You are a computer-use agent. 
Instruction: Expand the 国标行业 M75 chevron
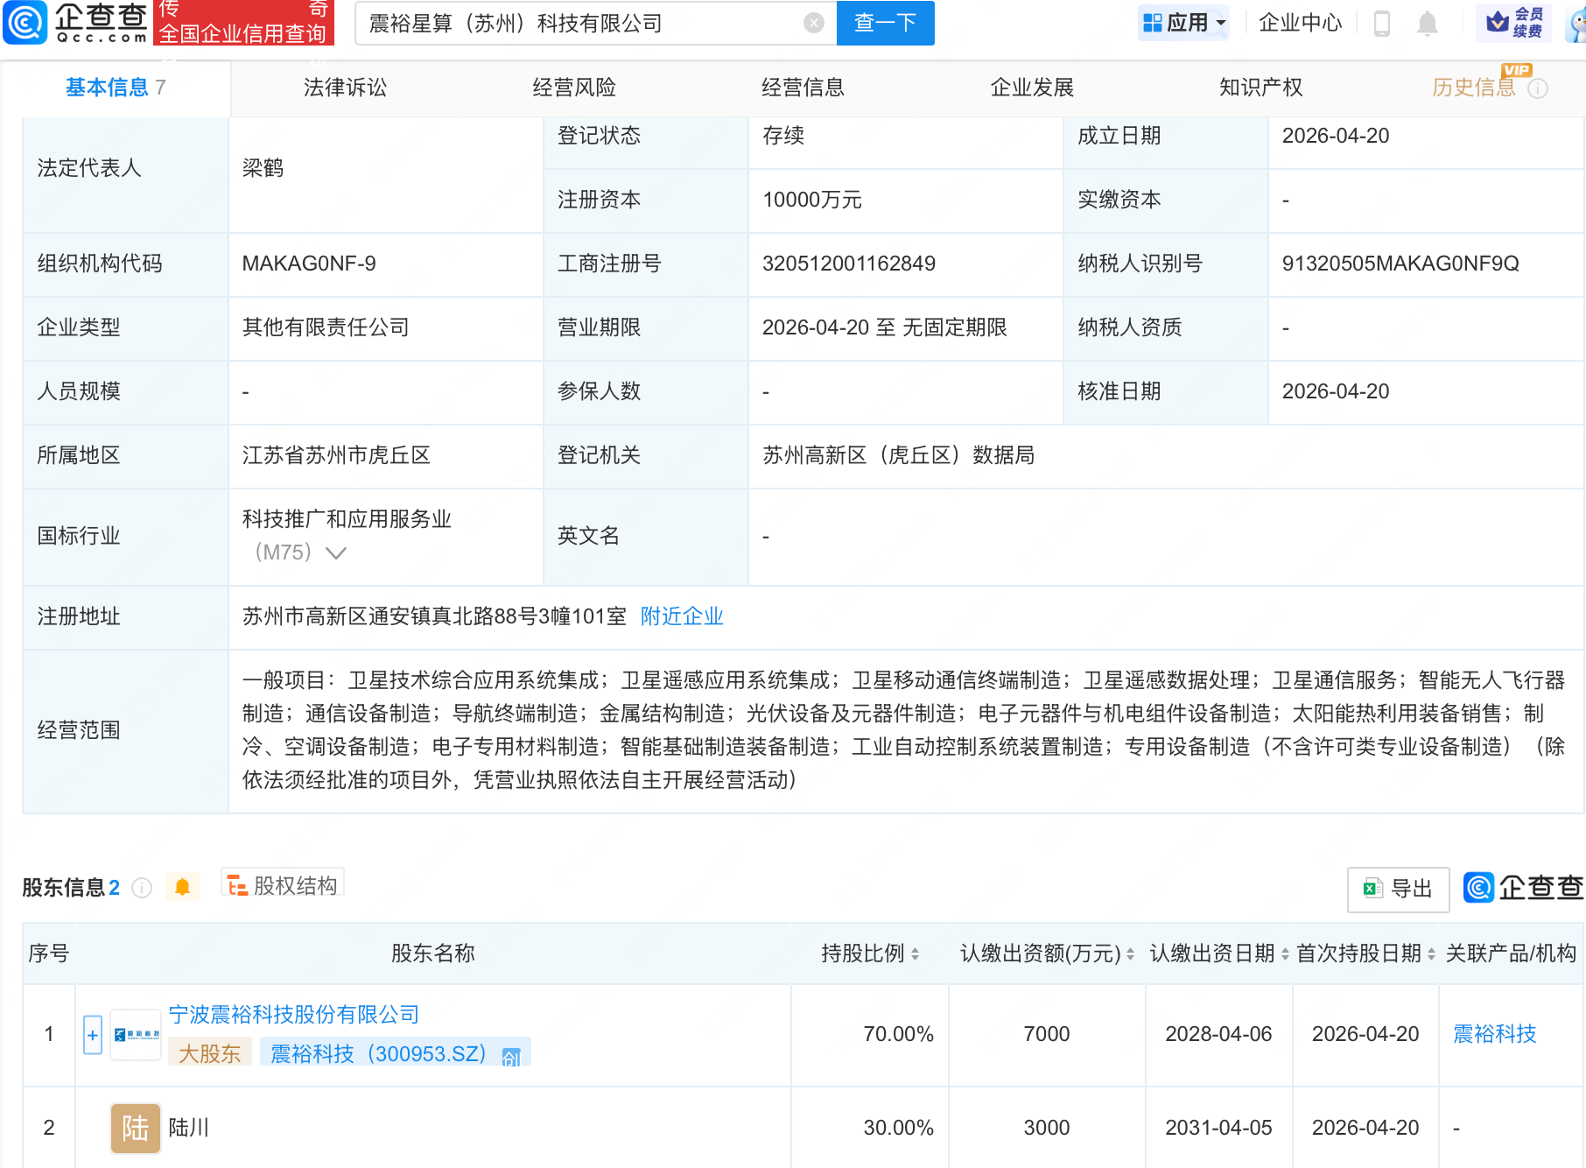coord(336,552)
